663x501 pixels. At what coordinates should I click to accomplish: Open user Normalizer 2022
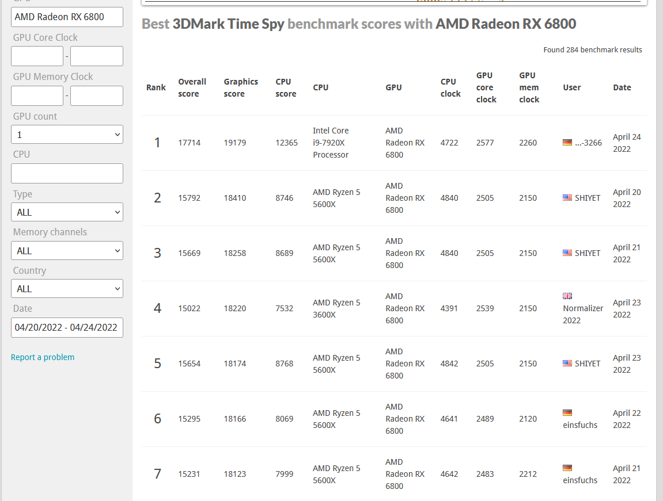583,314
